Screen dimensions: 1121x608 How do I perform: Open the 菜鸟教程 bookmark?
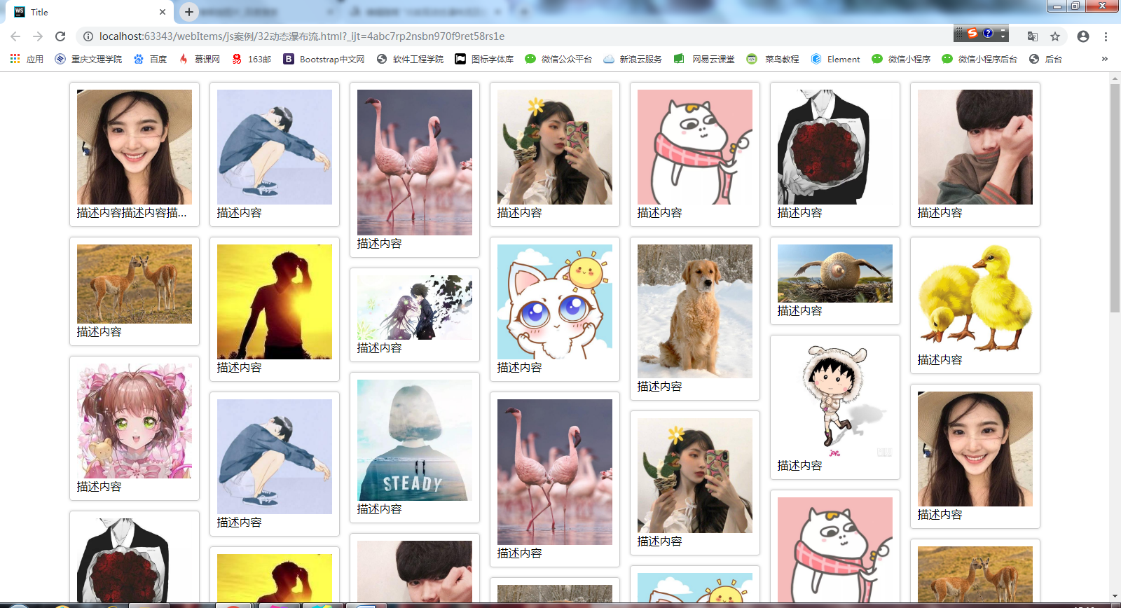(x=773, y=60)
